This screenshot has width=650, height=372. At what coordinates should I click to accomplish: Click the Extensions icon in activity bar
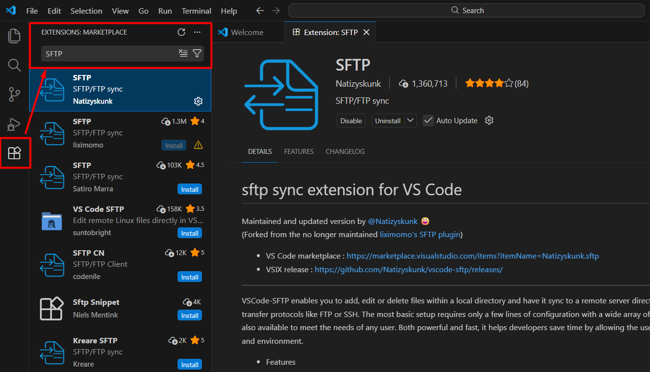coord(15,153)
